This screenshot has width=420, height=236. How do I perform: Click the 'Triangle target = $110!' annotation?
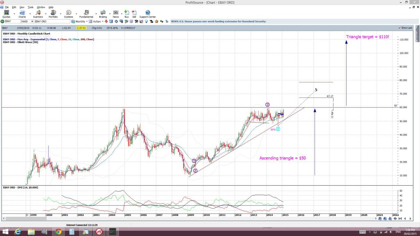point(367,37)
